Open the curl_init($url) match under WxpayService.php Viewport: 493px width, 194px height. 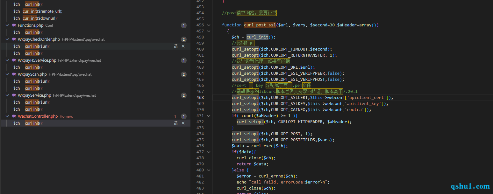32,102
